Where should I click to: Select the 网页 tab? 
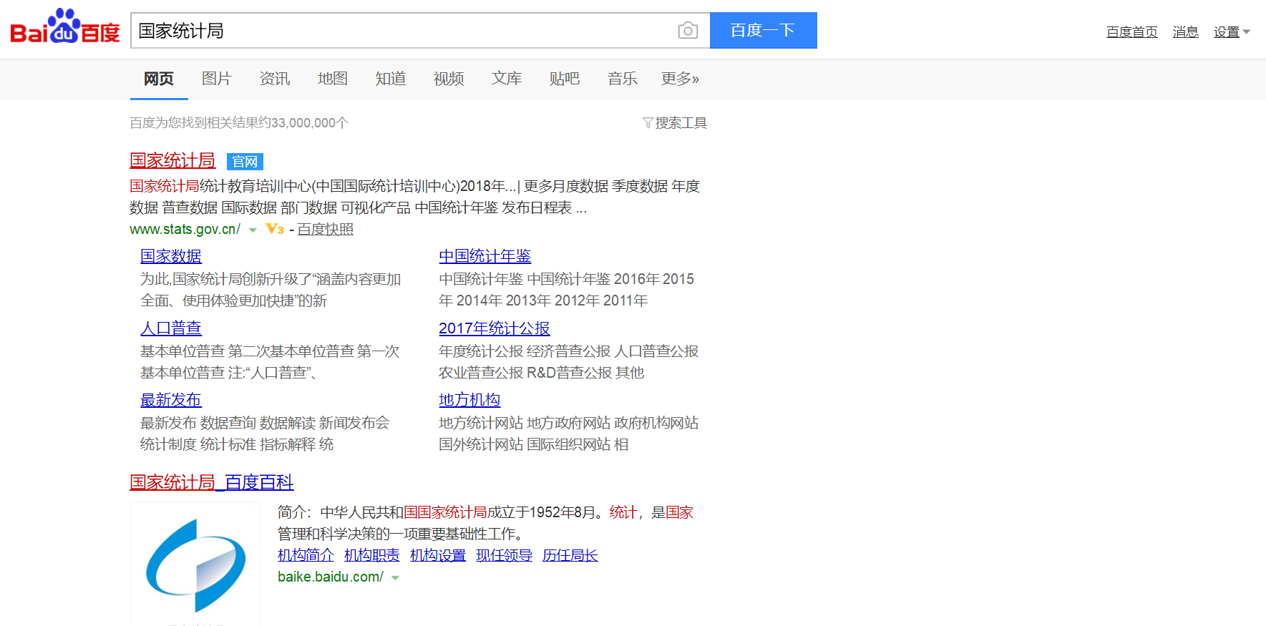(x=159, y=79)
